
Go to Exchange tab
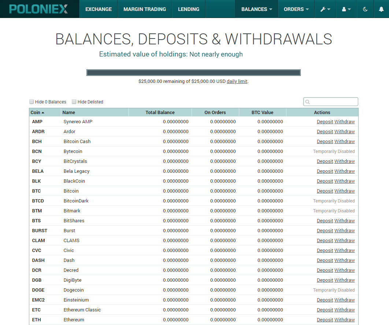click(x=99, y=9)
